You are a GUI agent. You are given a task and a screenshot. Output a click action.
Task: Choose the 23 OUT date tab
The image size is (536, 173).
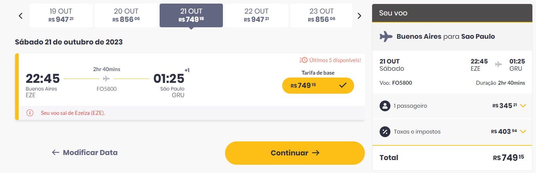point(321,15)
